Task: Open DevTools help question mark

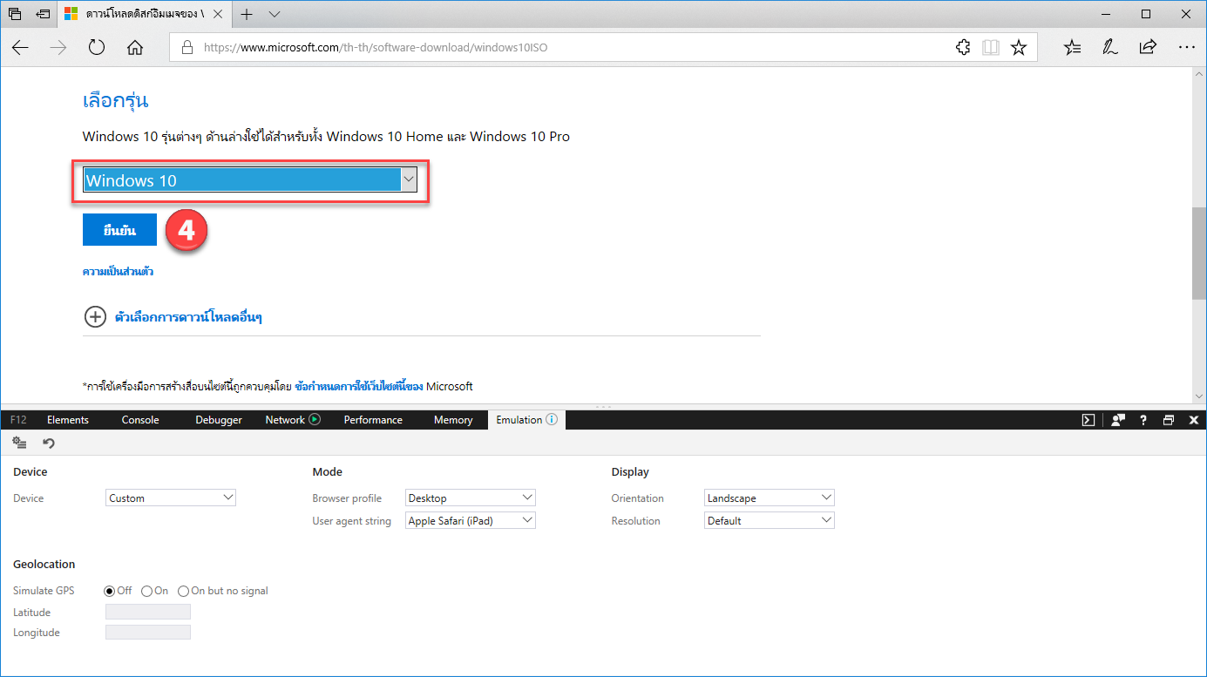Action: [1143, 420]
